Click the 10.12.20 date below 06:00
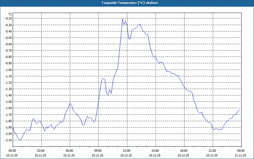This screenshot has height=159, width=254. (x=69, y=156)
